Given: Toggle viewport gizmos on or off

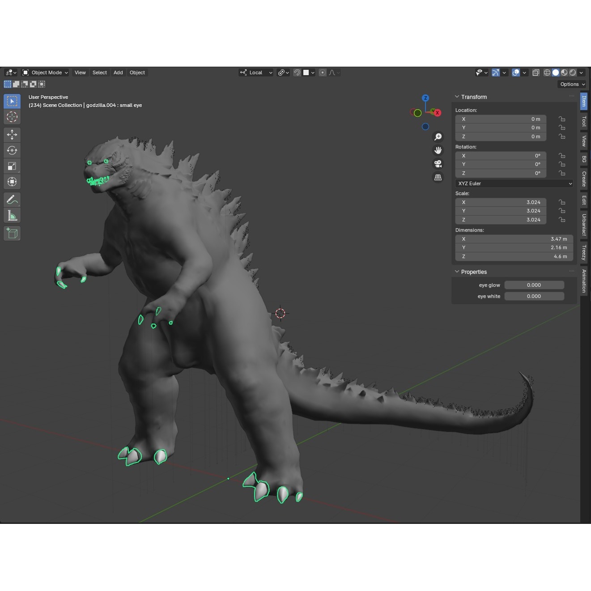Looking at the screenshot, I should [x=496, y=72].
